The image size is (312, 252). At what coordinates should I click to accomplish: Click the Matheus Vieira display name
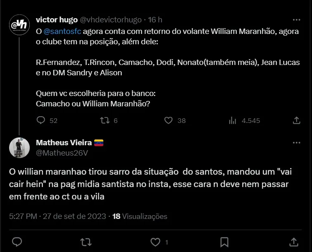coord(64,143)
